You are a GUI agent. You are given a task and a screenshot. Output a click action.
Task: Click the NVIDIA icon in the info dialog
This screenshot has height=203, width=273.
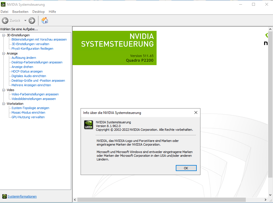pos(89,125)
